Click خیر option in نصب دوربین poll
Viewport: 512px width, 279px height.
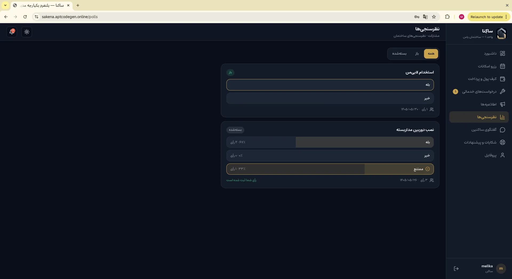click(330, 155)
